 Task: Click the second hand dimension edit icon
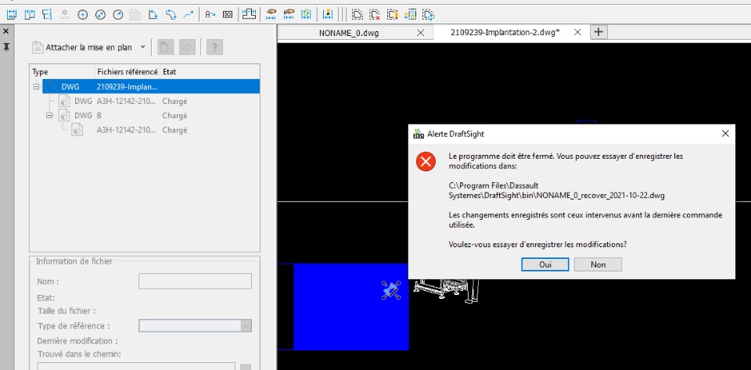pos(289,14)
